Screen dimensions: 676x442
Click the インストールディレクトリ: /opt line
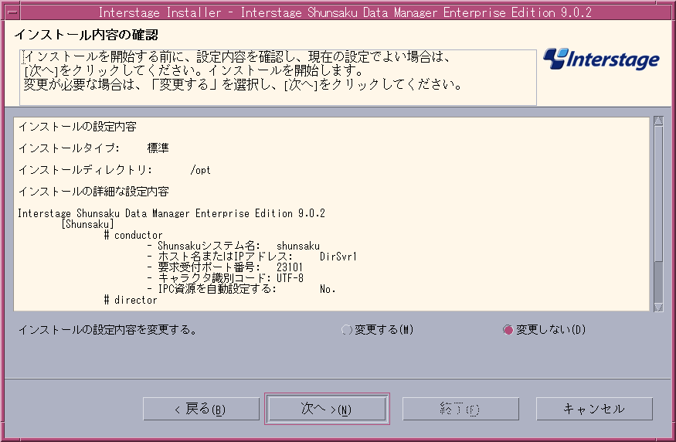point(114,170)
